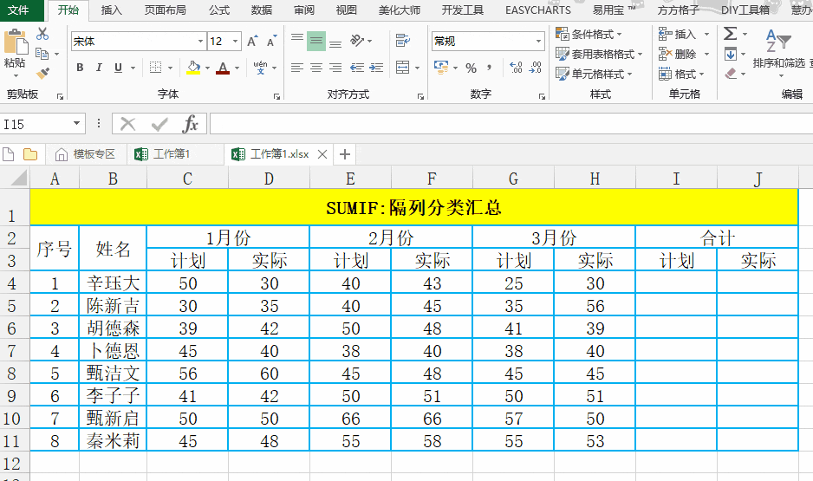Toggle Bold formatting

coord(80,68)
